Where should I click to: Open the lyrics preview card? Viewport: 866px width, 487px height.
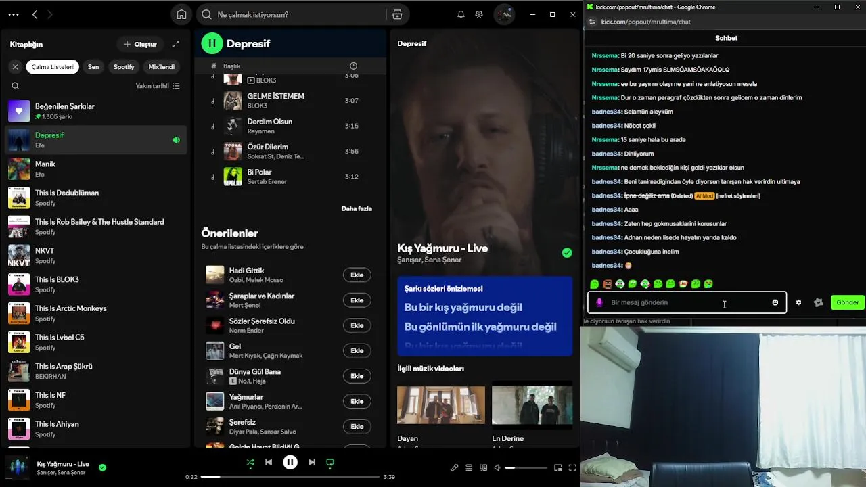(x=485, y=315)
